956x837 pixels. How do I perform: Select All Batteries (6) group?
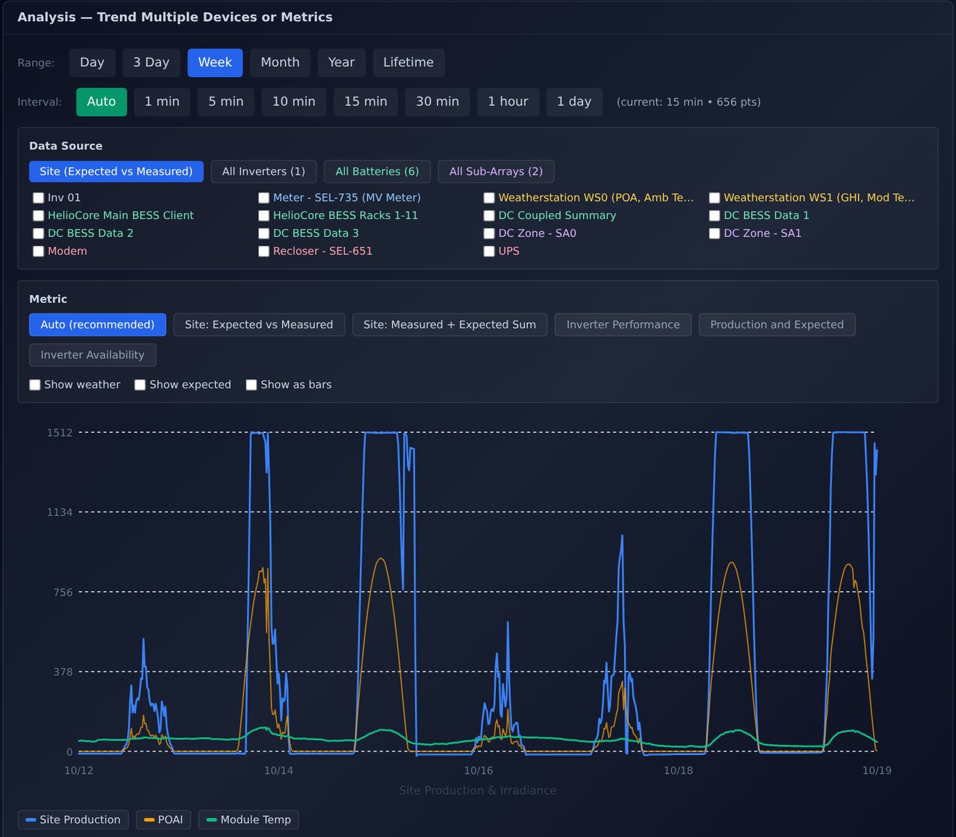point(377,171)
